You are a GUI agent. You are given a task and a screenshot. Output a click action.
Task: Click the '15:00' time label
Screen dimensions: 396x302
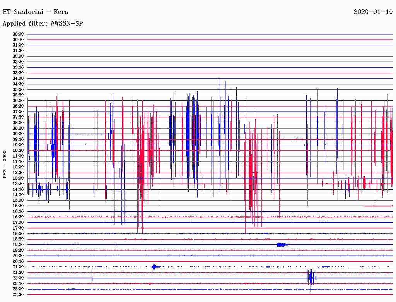pyautogui.click(x=18, y=200)
